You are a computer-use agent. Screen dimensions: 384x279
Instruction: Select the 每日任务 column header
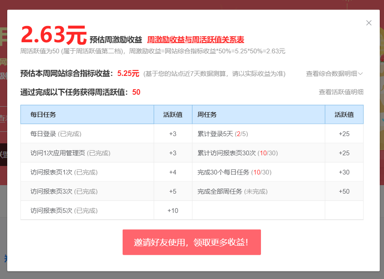pos(43,114)
